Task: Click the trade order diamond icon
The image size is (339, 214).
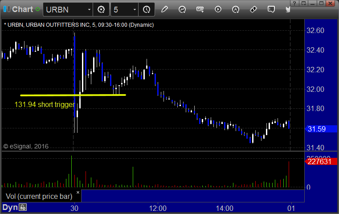Action: tap(253, 9)
